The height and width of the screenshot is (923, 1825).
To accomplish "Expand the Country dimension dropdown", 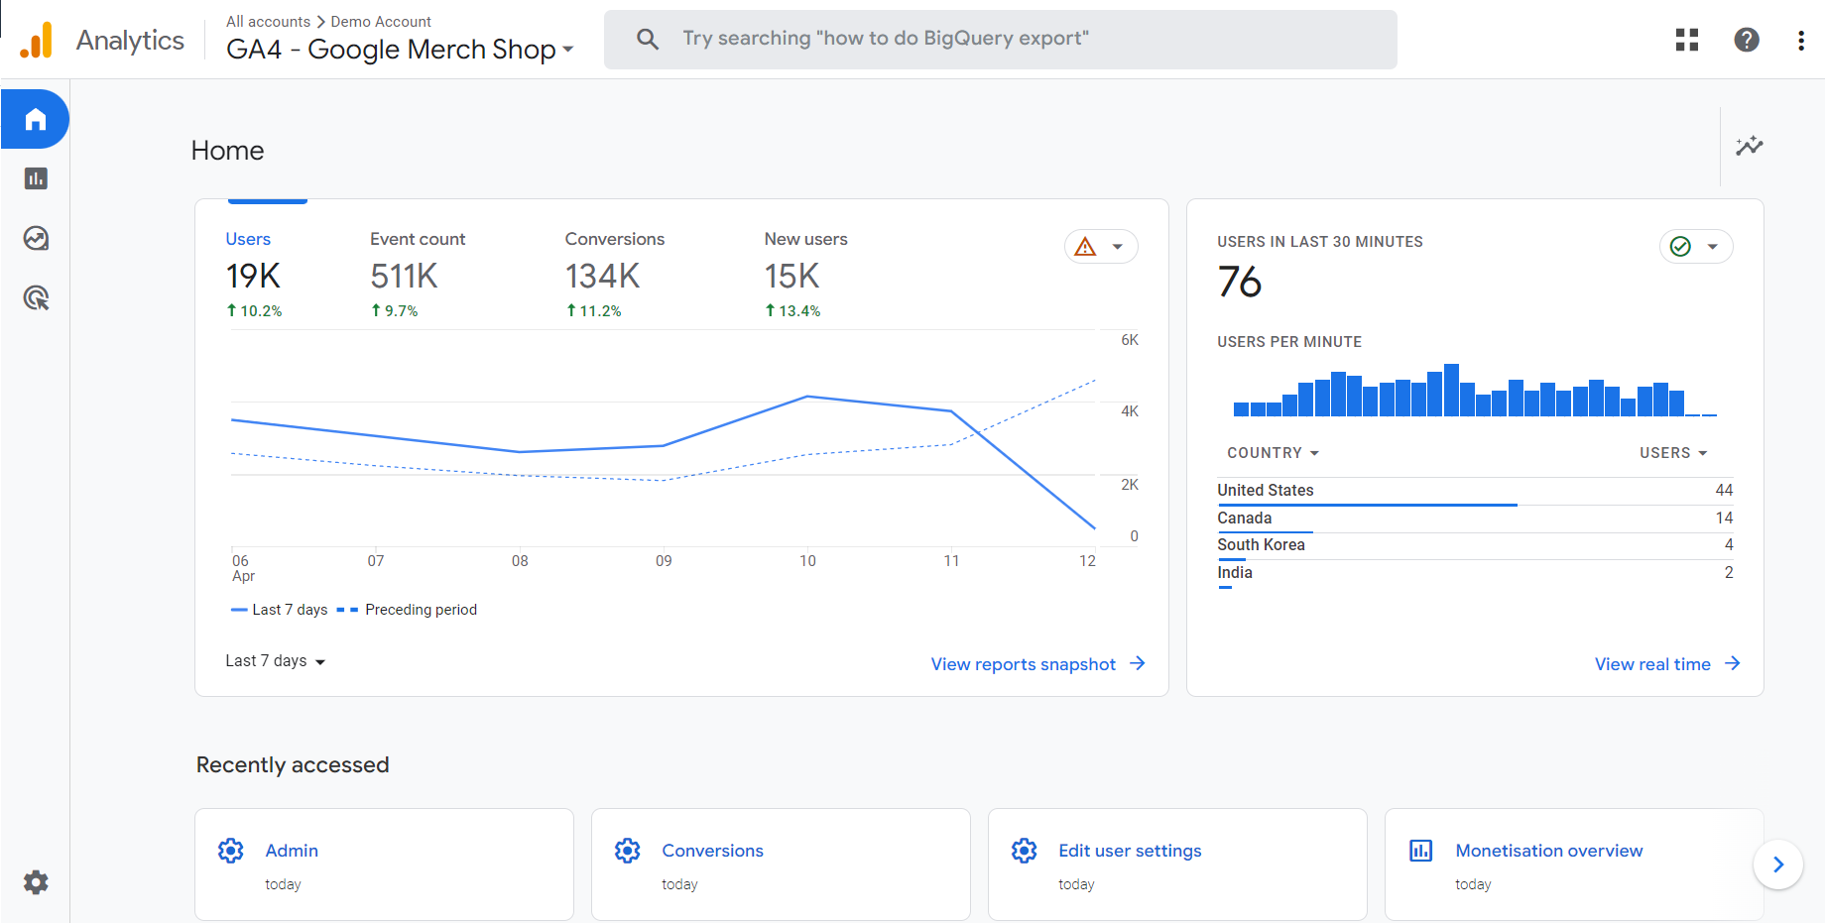I will [1273, 453].
